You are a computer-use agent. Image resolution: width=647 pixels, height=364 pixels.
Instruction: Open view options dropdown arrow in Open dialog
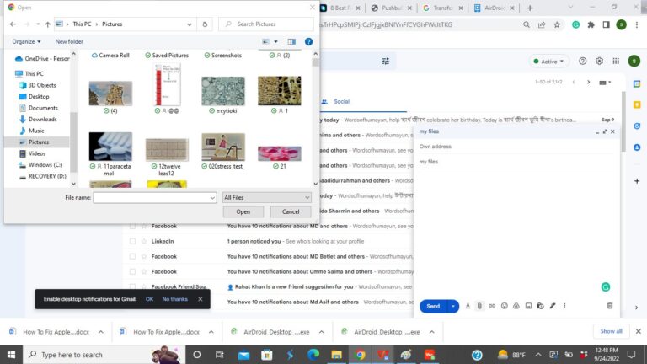(275, 41)
